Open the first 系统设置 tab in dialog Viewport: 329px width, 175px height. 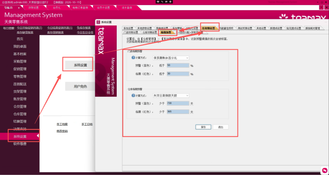128,28
